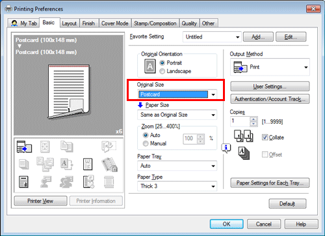Click the Printer View button

click(40, 201)
